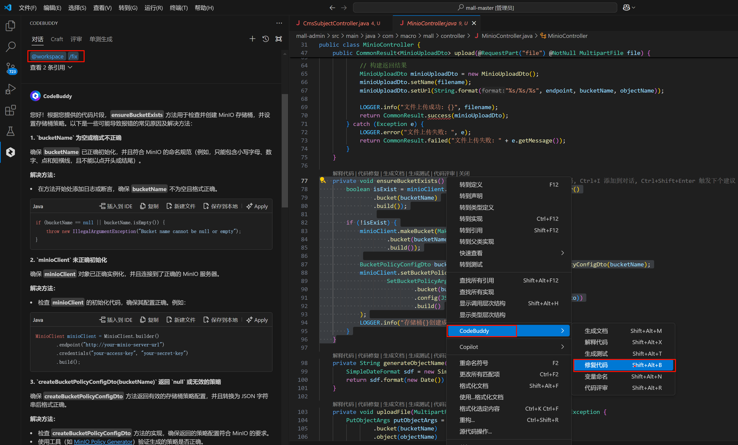Open the Run and Debug view
Image resolution: width=738 pixels, height=445 pixels.
coord(11,89)
